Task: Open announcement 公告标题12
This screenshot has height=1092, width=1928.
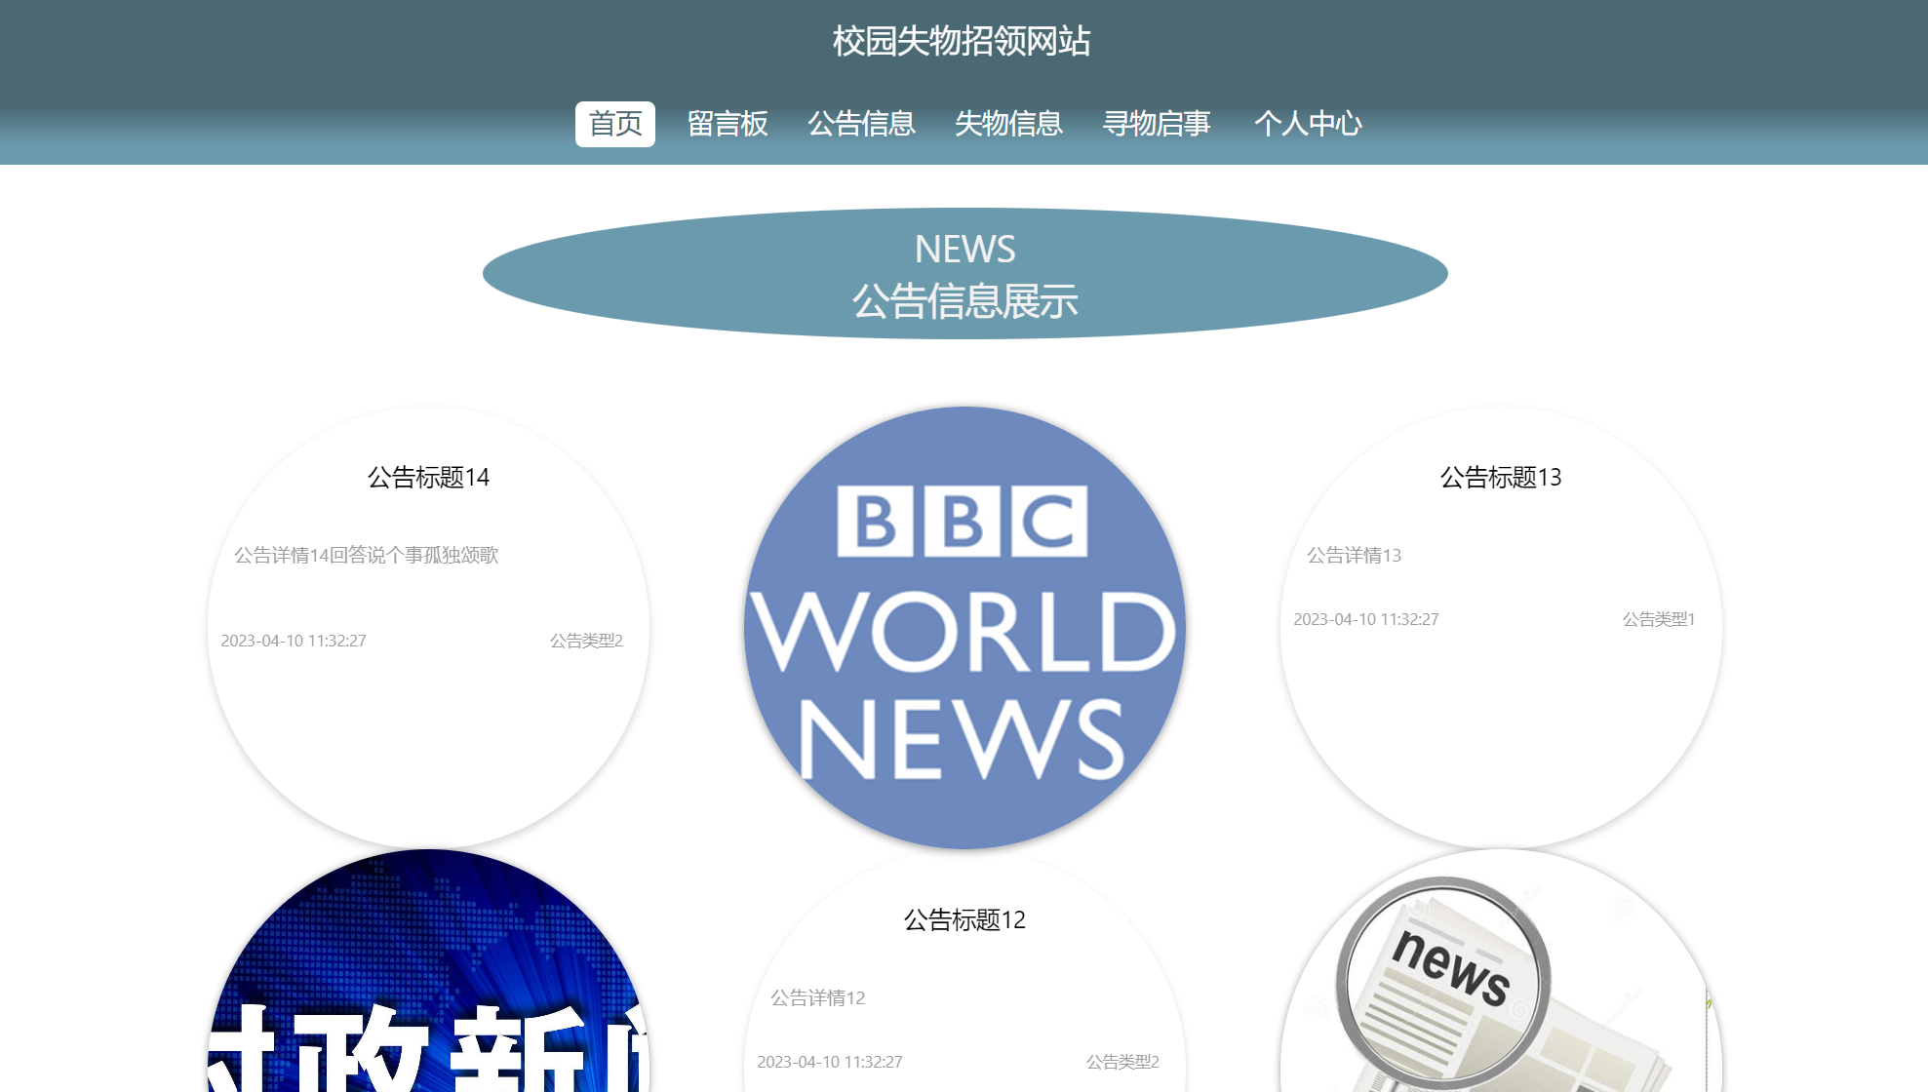Action: coord(964,920)
